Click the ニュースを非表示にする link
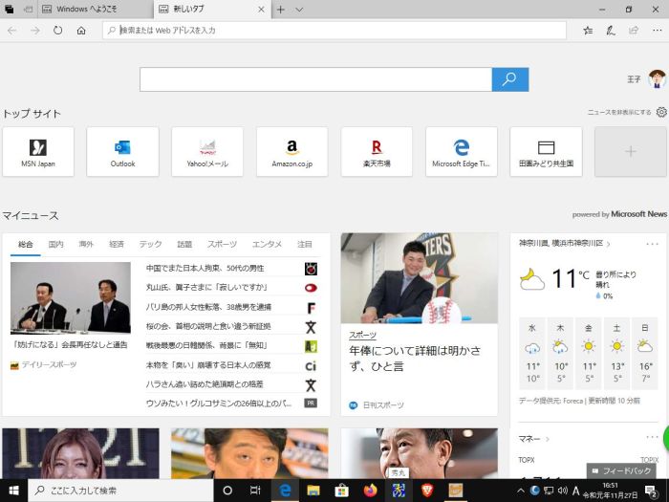Image resolution: width=669 pixels, height=502 pixels. click(x=619, y=112)
